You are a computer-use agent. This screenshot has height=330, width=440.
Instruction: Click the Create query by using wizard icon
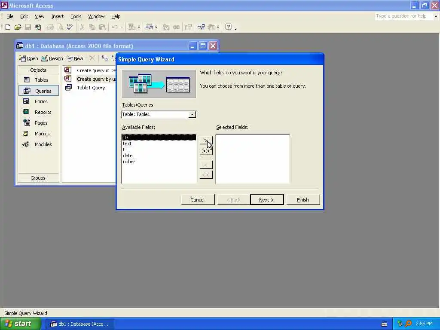(x=68, y=79)
